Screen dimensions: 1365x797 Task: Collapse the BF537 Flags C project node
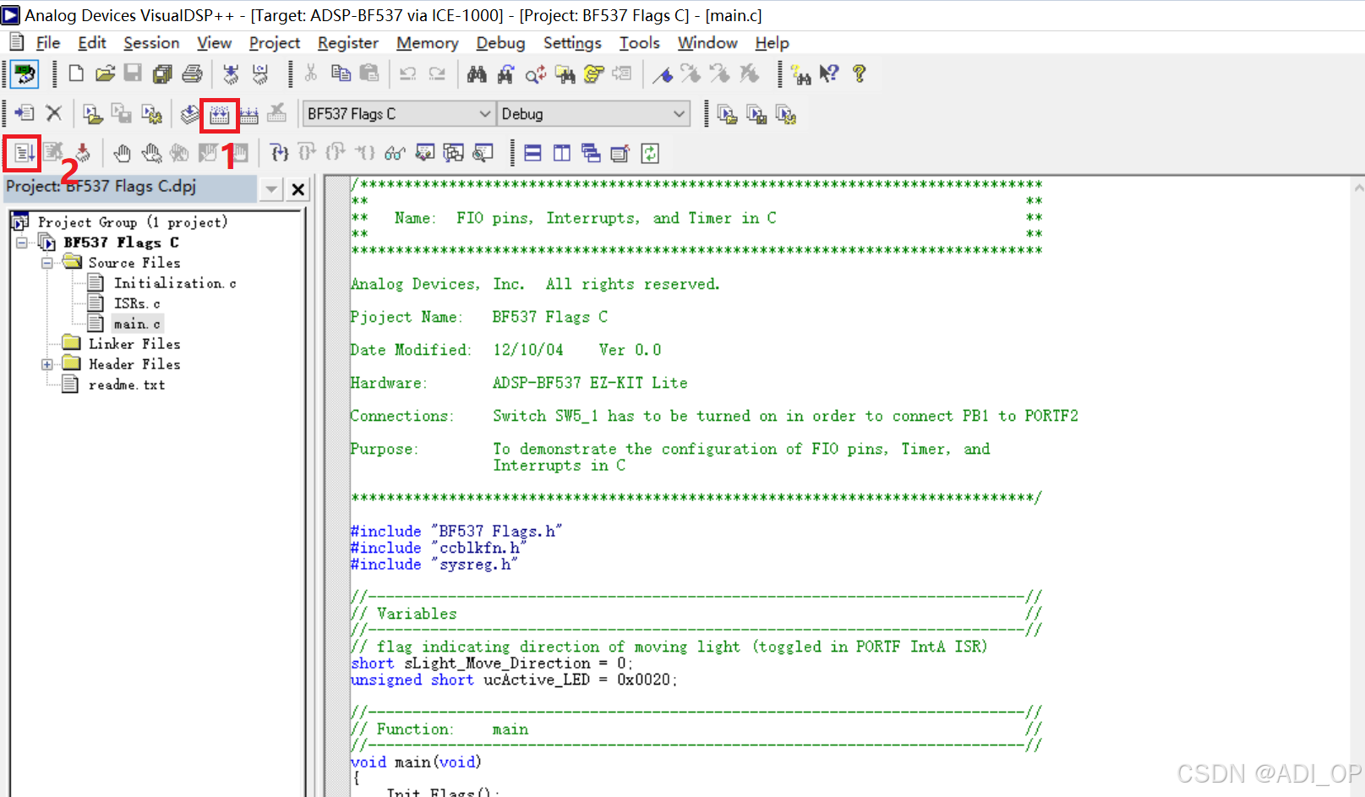click(22, 243)
